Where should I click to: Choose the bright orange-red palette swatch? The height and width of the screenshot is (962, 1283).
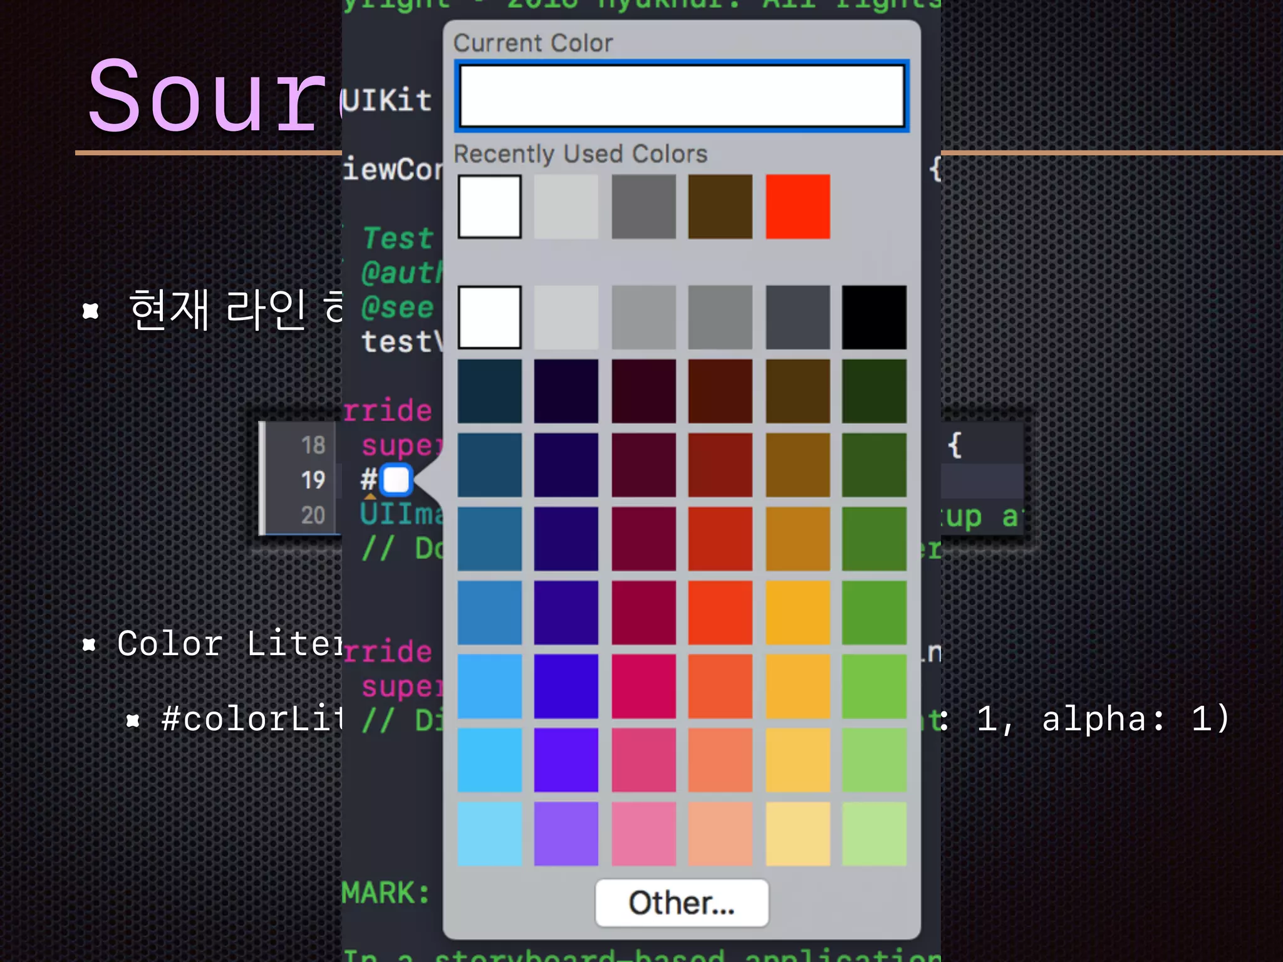point(720,613)
